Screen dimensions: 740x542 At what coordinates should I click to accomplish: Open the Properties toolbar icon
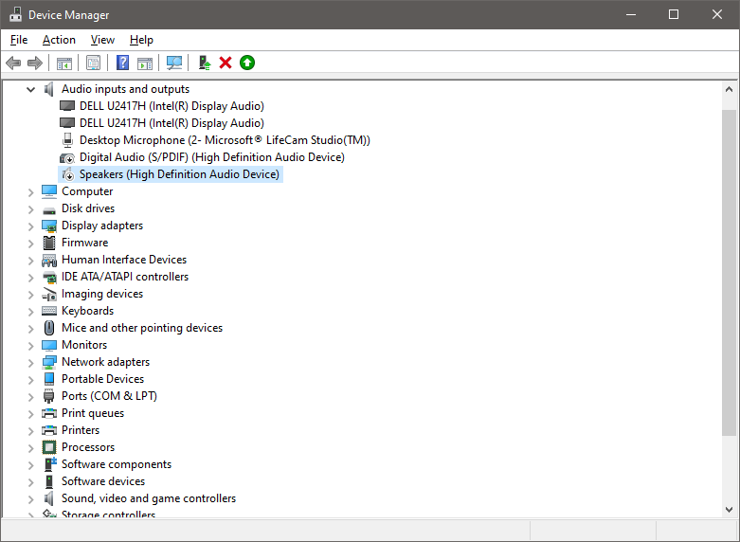pos(94,63)
